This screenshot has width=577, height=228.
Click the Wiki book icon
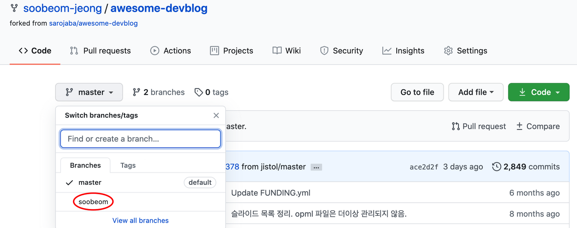(277, 50)
